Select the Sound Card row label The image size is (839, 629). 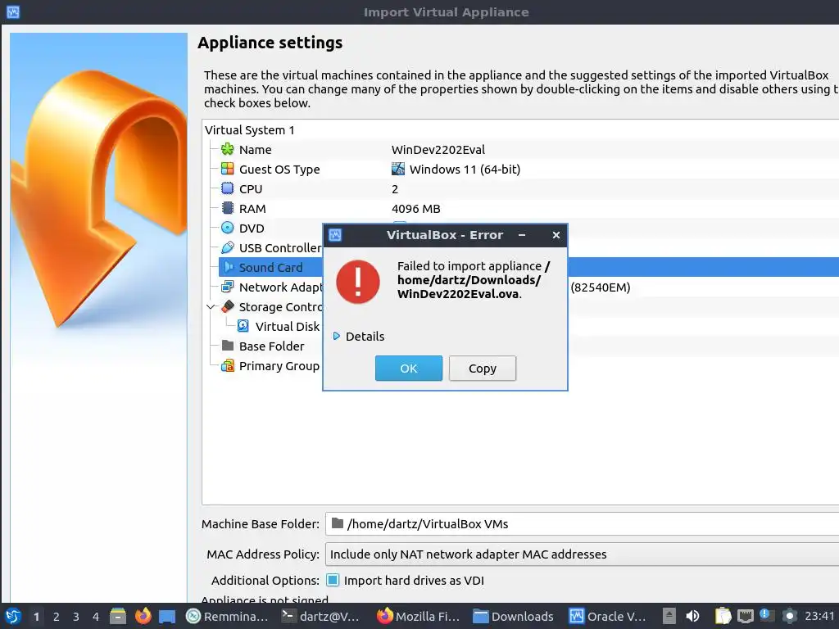(x=270, y=267)
